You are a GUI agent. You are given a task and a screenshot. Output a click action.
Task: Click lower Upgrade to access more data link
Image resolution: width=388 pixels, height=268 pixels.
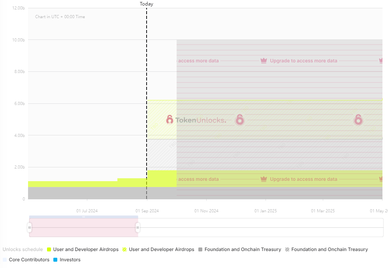click(303, 179)
